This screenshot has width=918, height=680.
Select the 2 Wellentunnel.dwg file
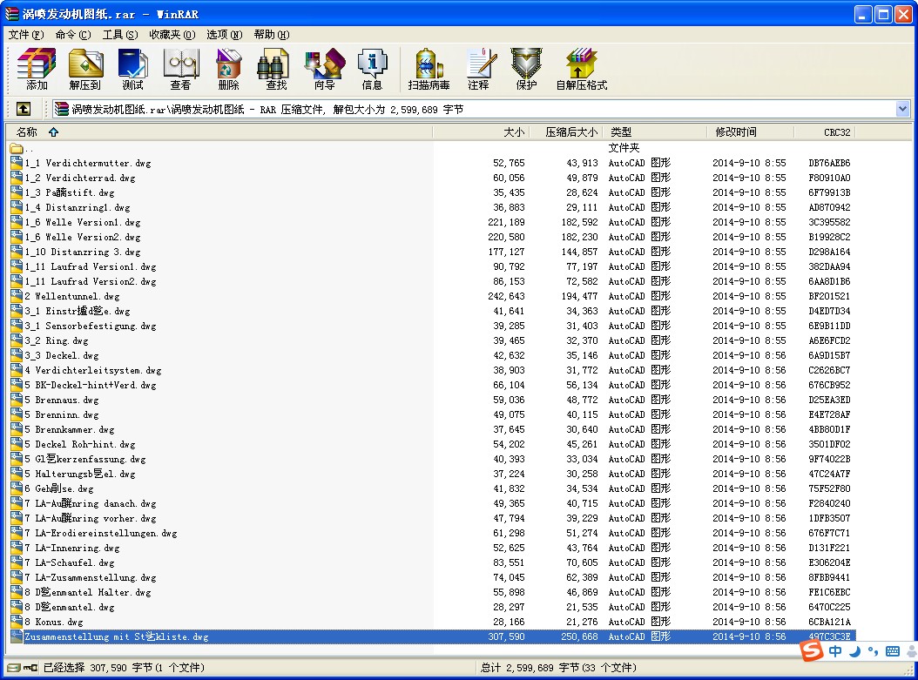(71, 296)
